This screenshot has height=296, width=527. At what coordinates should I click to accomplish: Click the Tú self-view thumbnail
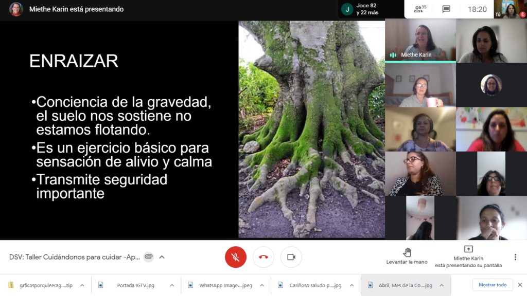510,9
